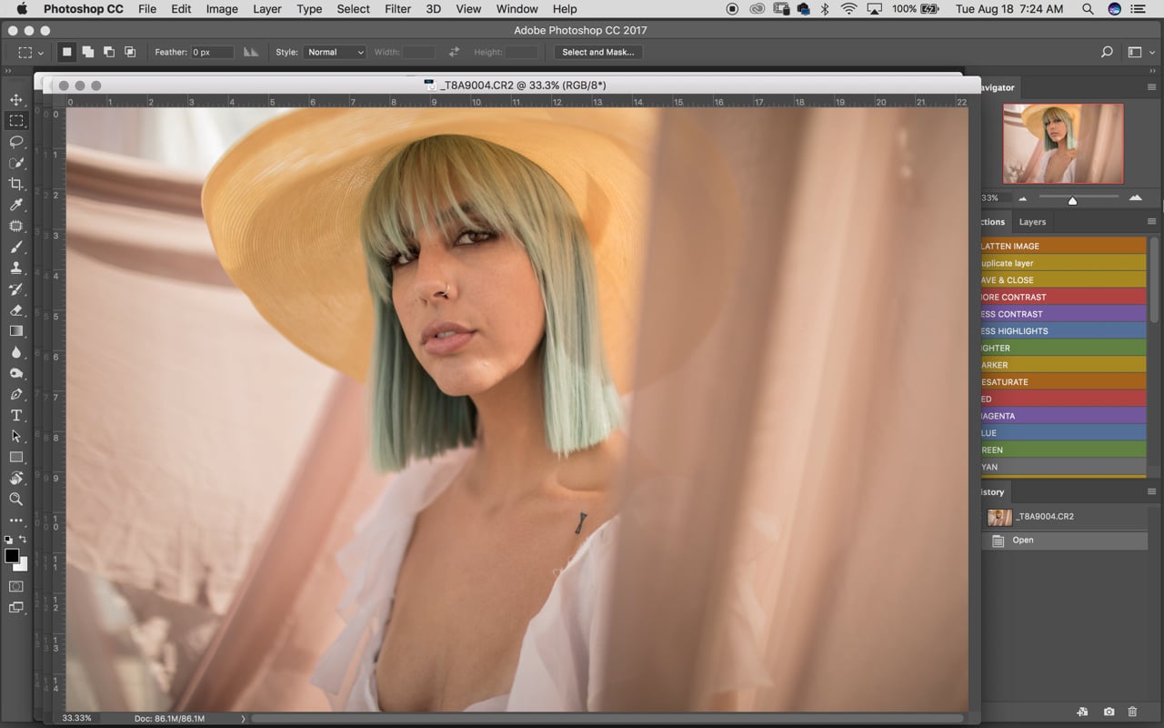Enable Add to selection mode
The image size is (1164, 728).
[x=88, y=52]
